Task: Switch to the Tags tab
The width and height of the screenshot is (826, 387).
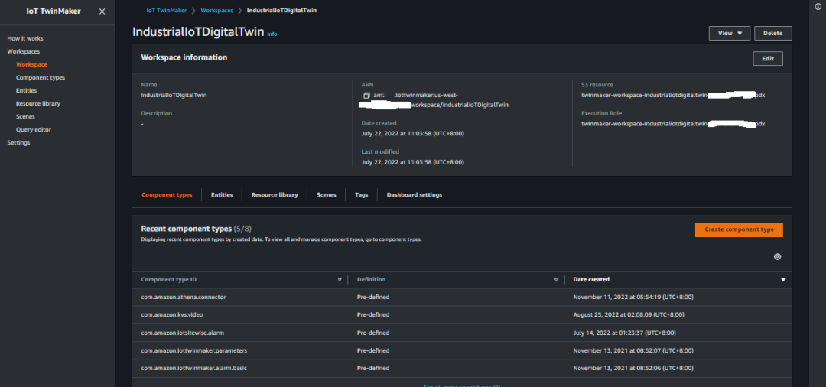Action: tap(361, 195)
